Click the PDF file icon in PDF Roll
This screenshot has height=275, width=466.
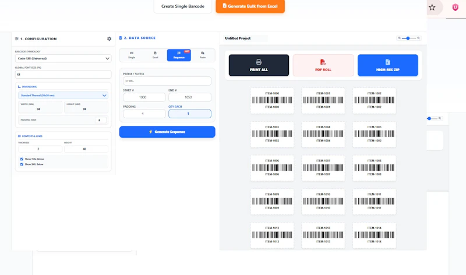323,62
